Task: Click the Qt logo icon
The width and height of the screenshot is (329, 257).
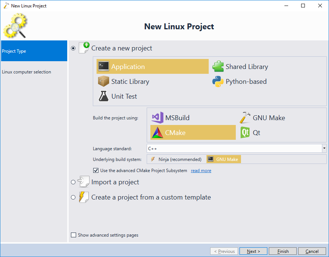Action: (x=245, y=132)
